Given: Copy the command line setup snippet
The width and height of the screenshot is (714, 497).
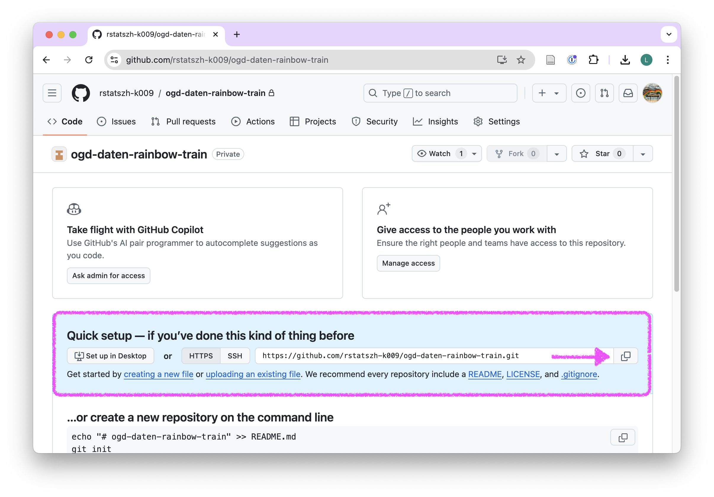Looking at the screenshot, I should click(x=622, y=437).
